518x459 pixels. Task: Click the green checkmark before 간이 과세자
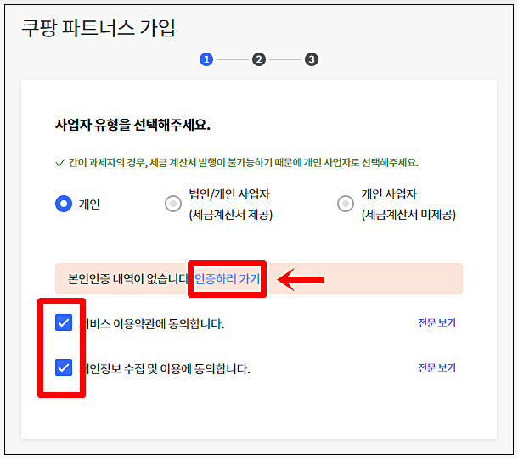[x=59, y=163]
